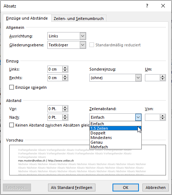Select 1.5 Zeilen line spacing option

pyautogui.click(x=115, y=128)
